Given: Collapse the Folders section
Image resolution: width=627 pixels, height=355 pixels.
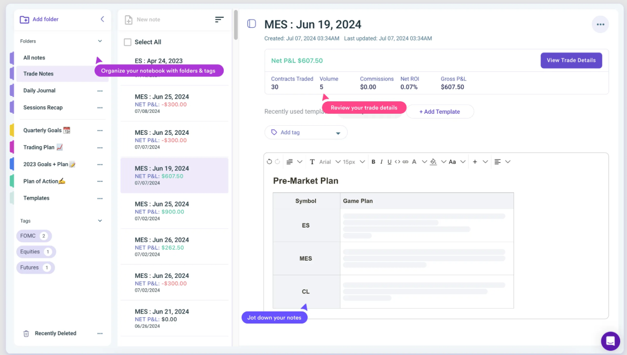Looking at the screenshot, I should (100, 41).
